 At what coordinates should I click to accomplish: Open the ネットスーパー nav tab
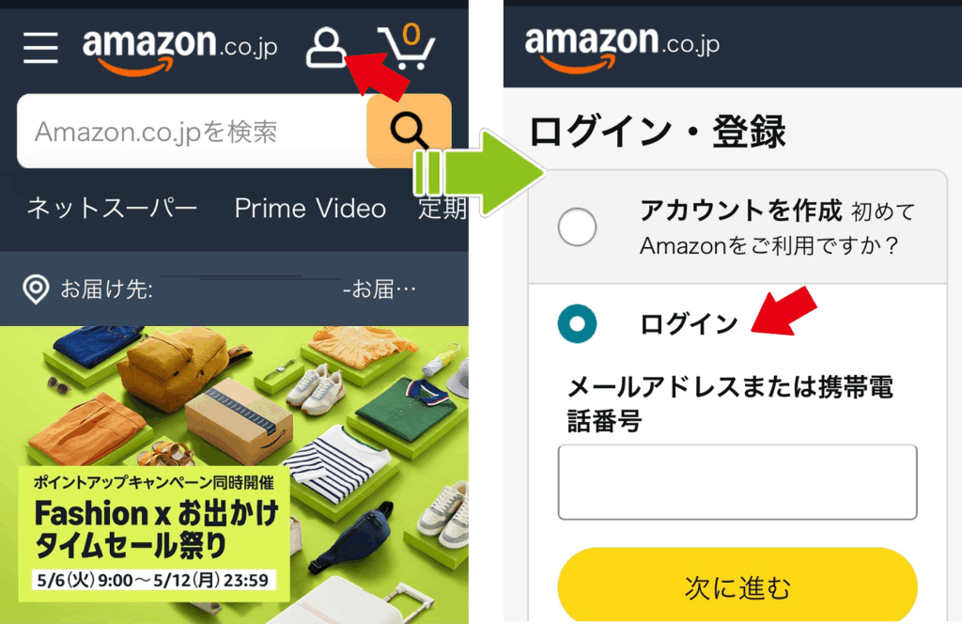coord(112,208)
